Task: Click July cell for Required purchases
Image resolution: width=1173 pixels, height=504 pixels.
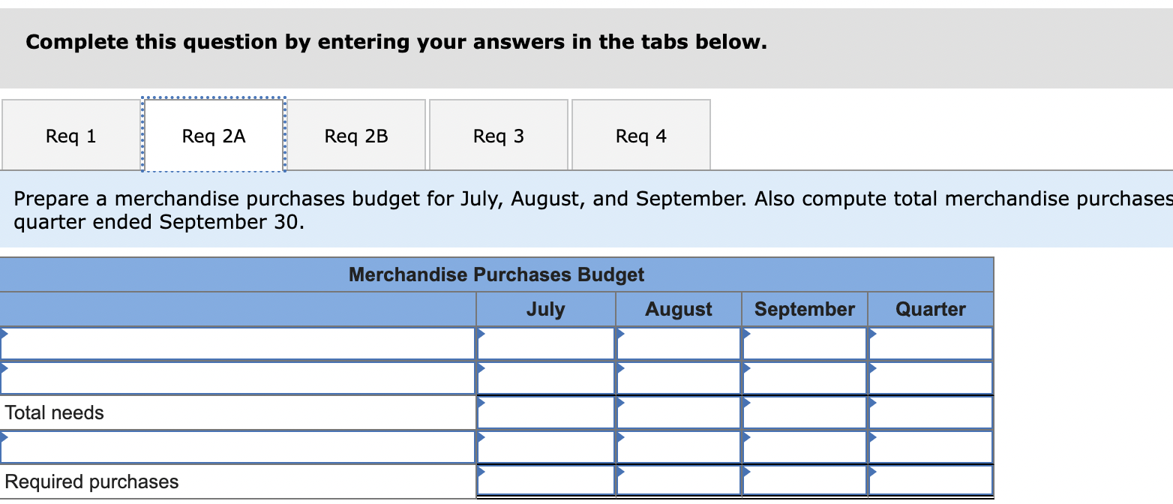Action: click(546, 481)
